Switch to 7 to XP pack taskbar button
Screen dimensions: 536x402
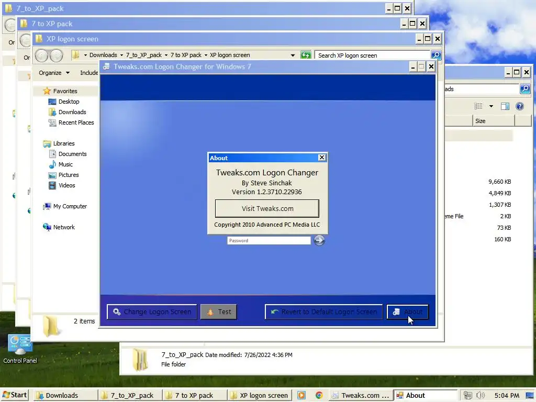click(195, 396)
